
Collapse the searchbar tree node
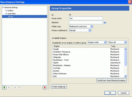click(x=6, y=14)
